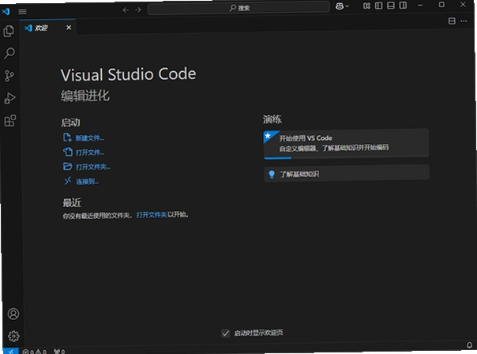Open the customize layout icon
The width and height of the screenshot is (477, 354).
coord(366,6)
